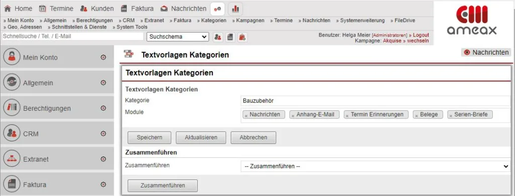The height and width of the screenshot is (196, 515).
Task: Click the Extranet sidebar network icon
Action: [x=12, y=159]
